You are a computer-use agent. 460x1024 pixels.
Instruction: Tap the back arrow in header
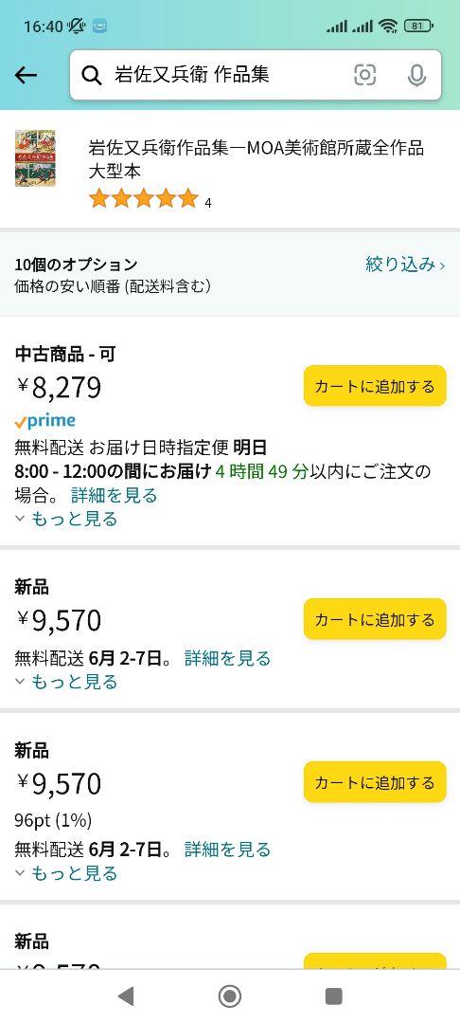click(27, 76)
